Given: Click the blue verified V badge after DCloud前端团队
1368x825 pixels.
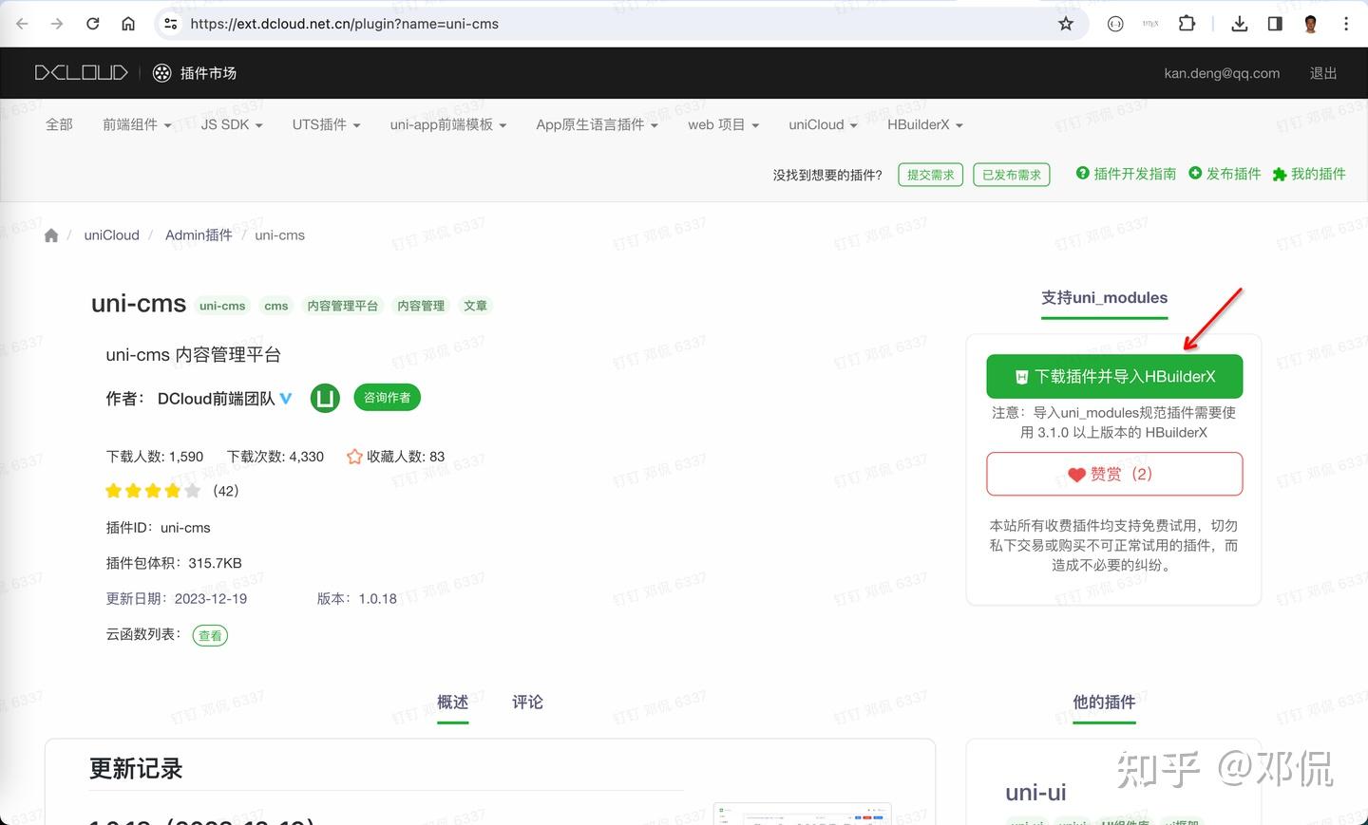Looking at the screenshot, I should pos(286,399).
